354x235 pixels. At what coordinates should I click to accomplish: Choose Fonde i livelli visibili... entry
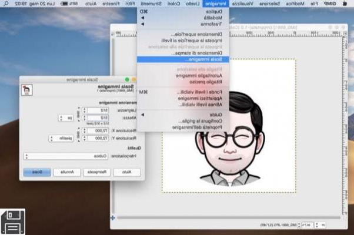(183, 92)
